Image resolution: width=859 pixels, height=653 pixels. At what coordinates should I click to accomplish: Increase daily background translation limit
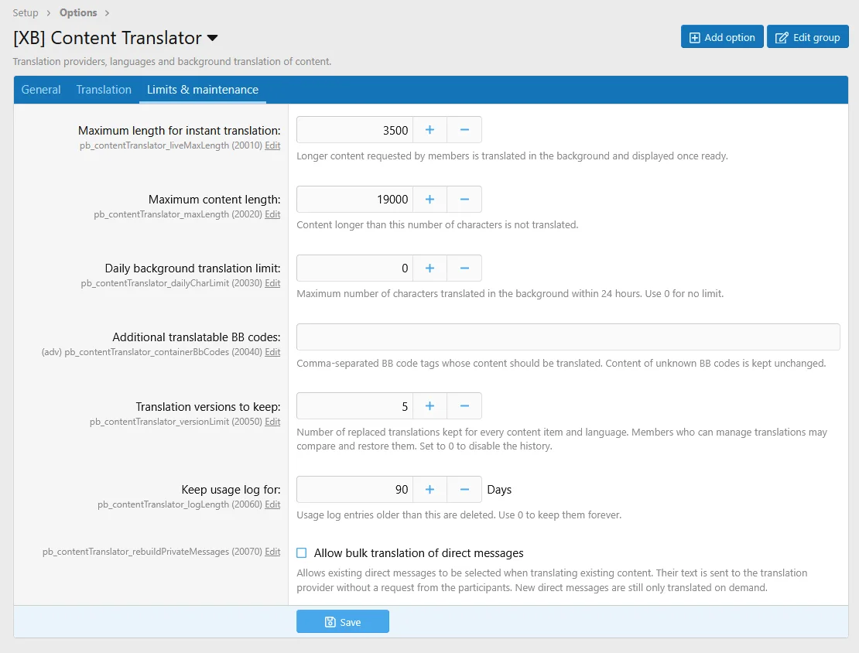pyautogui.click(x=430, y=268)
